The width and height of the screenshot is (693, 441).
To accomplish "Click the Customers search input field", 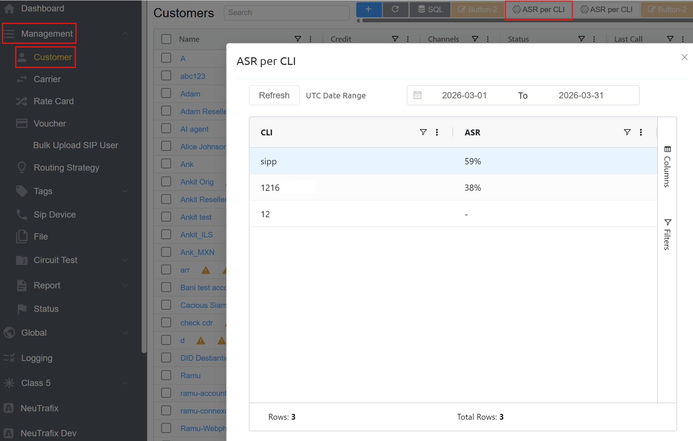I will [x=286, y=13].
